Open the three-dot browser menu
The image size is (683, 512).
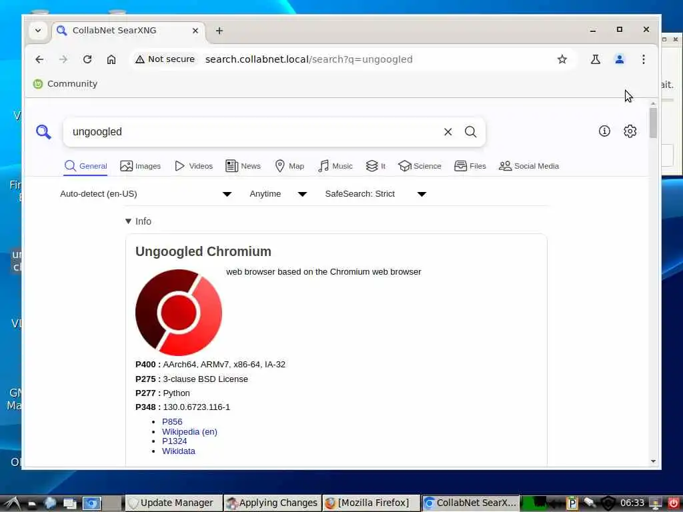(644, 59)
